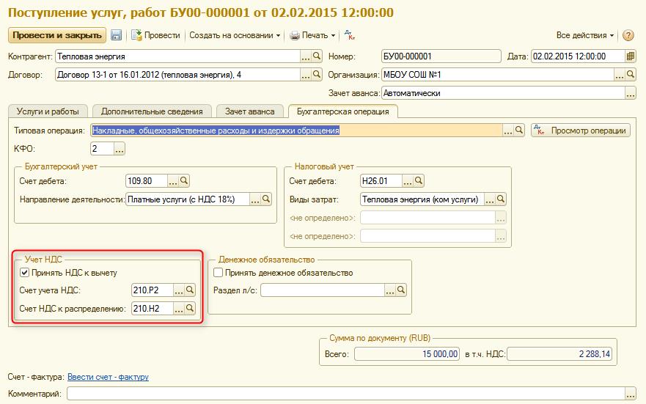Select Бухгалтерская операция tab
646x404 pixels.
pyautogui.click(x=342, y=111)
